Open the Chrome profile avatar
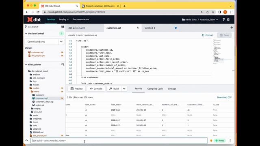260x146 pixels. pyautogui.click(x=225, y=12)
